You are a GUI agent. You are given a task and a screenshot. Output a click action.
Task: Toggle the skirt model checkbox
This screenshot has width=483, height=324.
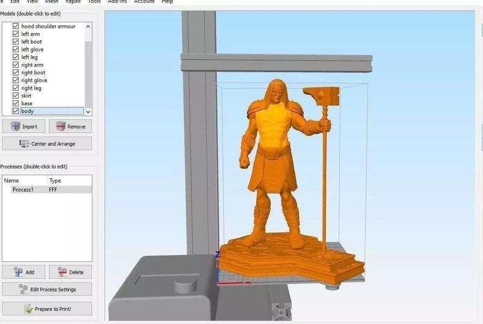coord(16,96)
